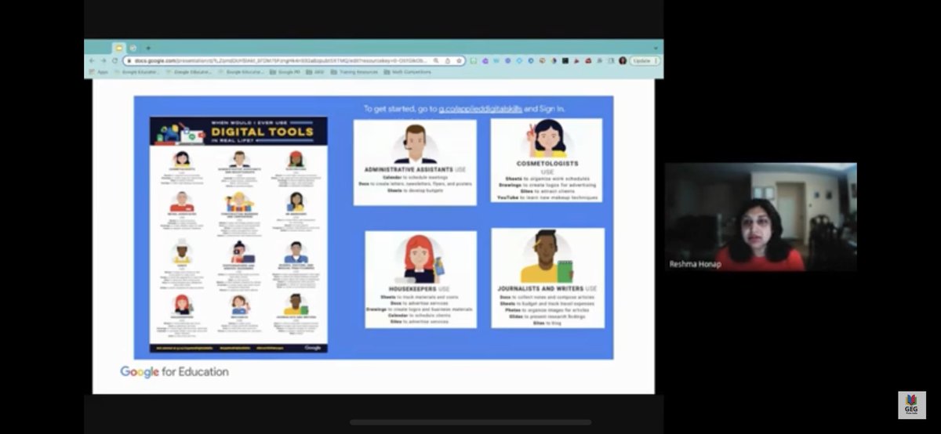Reload the page with the refresh icon
The width and height of the screenshot is (941, 434).
114,60
